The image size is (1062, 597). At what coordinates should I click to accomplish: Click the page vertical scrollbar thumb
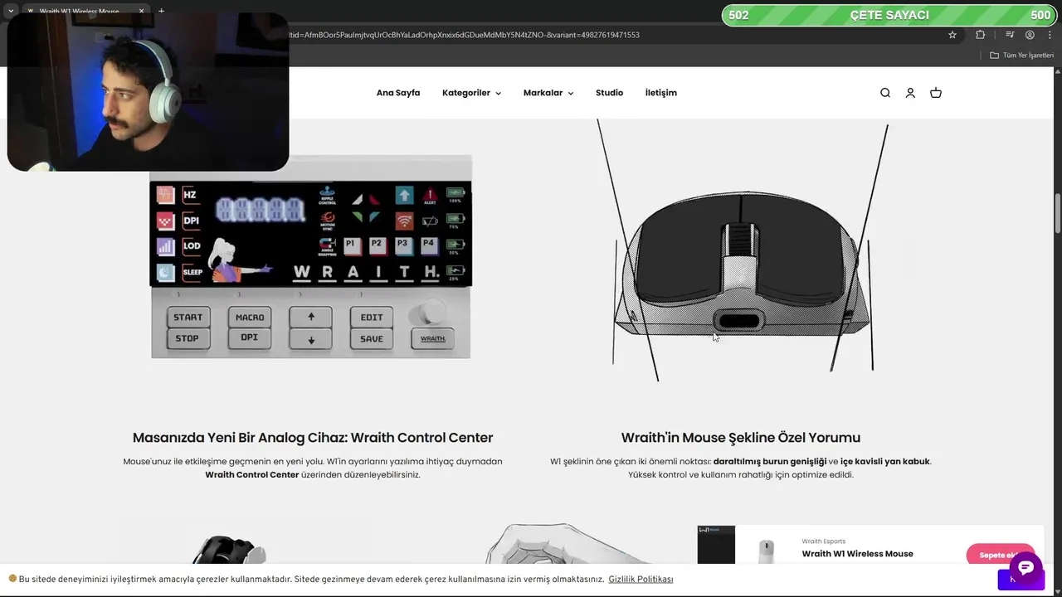(x=1057, y=215)
